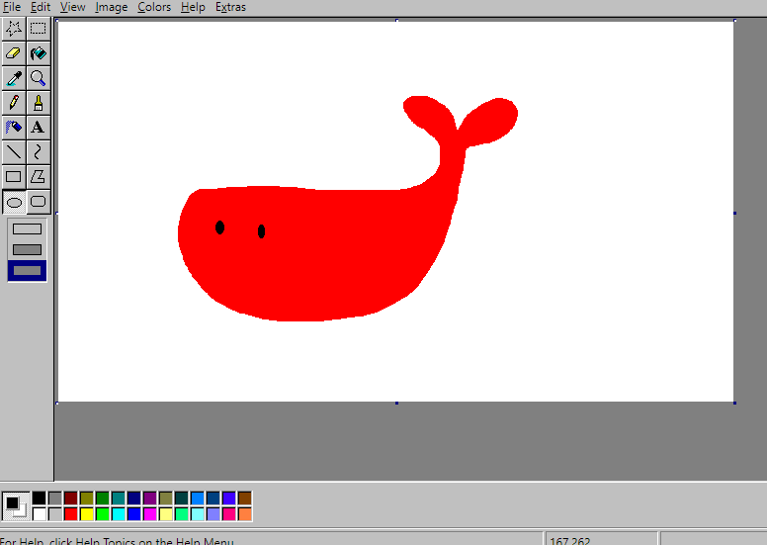Pick the Fill With Color bucket
The image size is (767, 545).
click(x=39, y=53)
